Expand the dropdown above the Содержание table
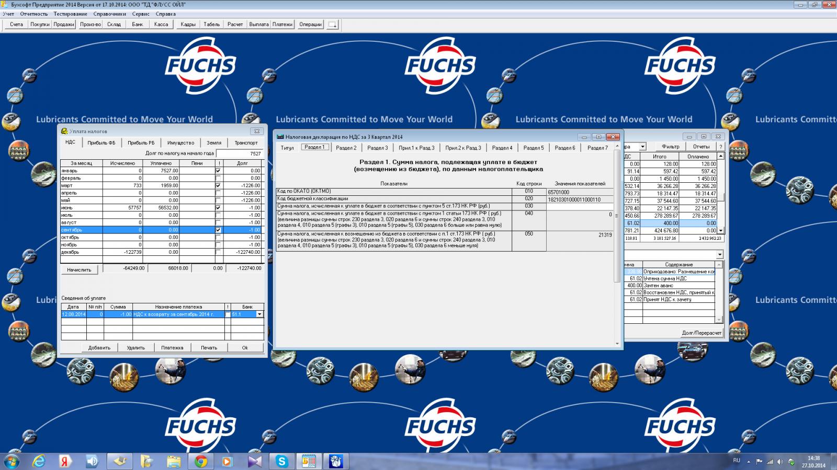This screenshot has height=470, width=837. 719,254
